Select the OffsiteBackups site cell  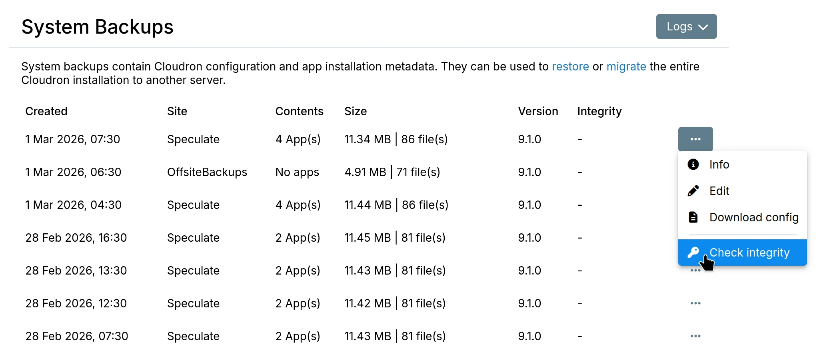coord(207,172)
